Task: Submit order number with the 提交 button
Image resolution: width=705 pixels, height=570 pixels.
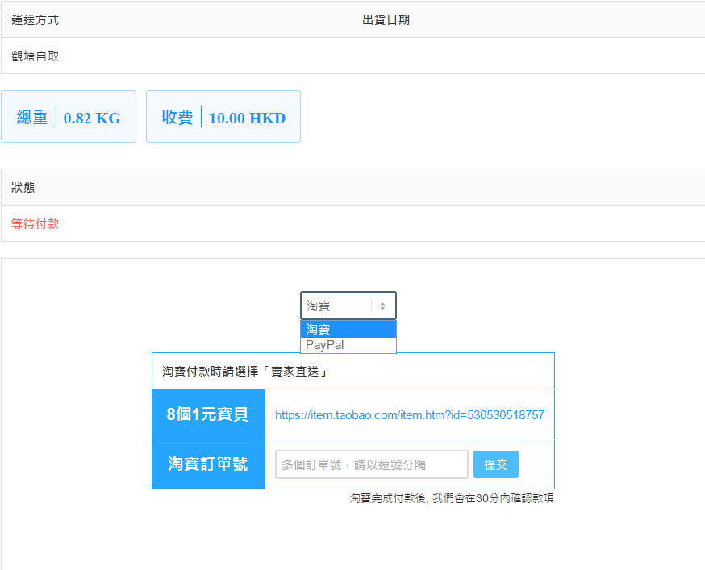Action: point(496,464)
